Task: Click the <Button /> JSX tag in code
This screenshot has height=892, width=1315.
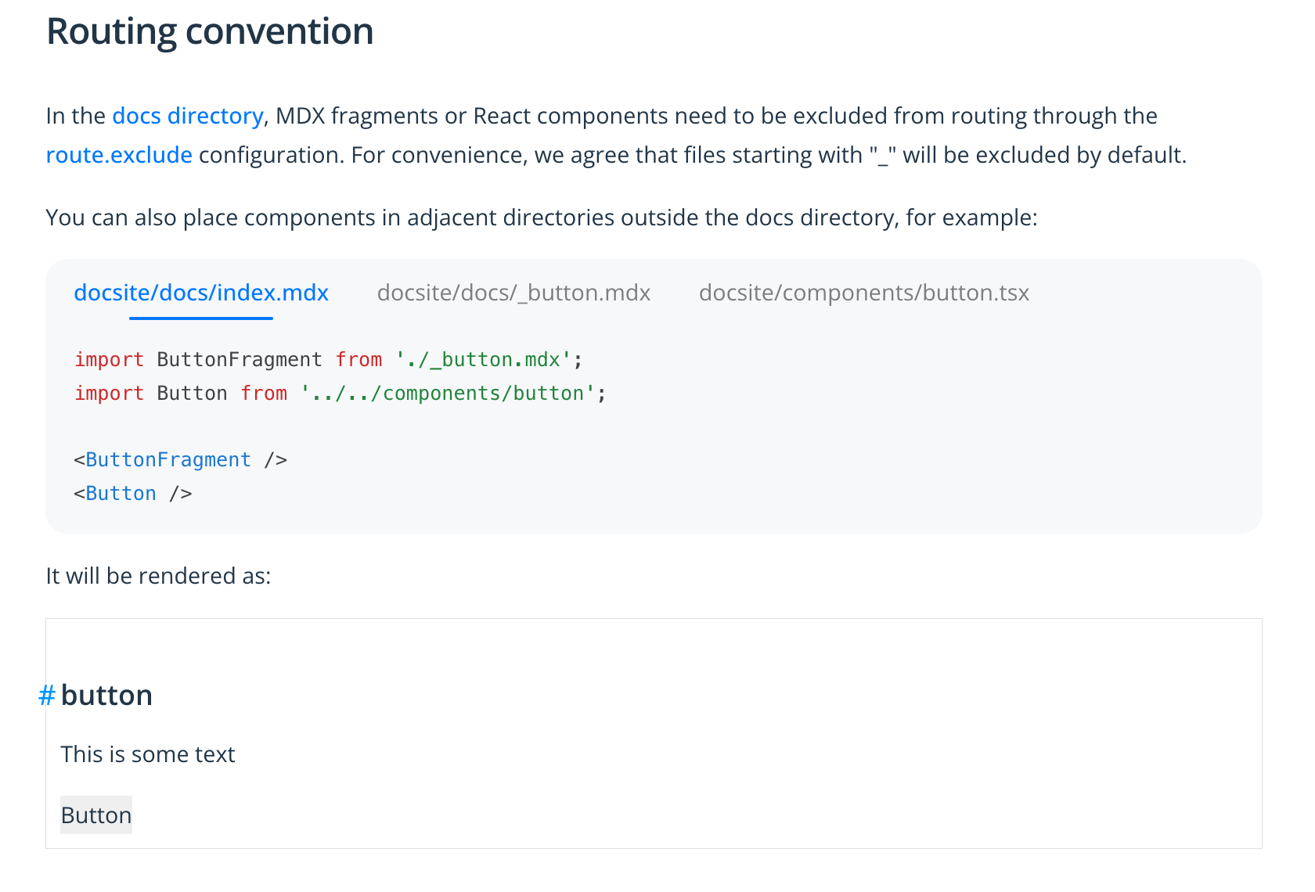Action: [121, 494]
